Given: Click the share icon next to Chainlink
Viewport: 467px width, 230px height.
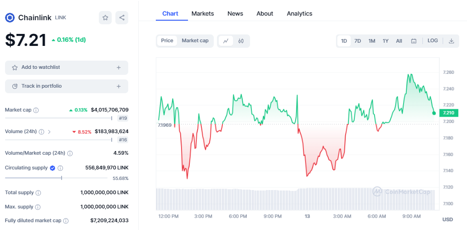Looking at the screenshot, I should click(122, 18).
